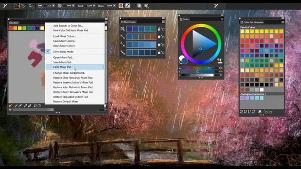This screenshot has height=169, width=301.
Task: Select the Sample Color eyedropper in Mixer
Action: (25, 106)
